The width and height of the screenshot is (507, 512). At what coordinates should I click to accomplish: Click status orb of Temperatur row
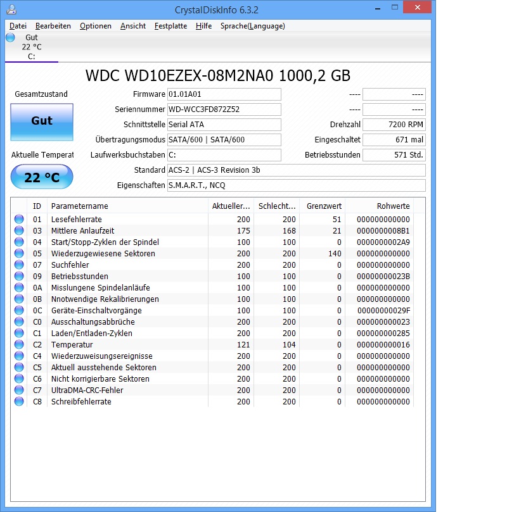click(x=19, y=344)
